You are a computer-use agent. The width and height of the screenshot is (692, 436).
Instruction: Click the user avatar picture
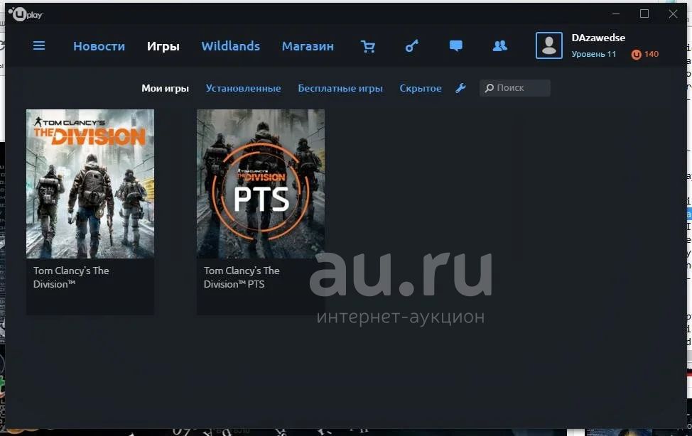549,45
